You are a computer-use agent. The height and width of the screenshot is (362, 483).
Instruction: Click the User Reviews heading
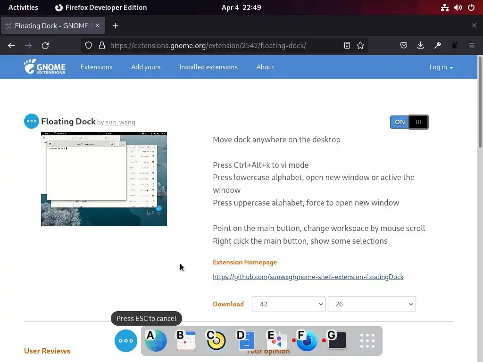click(47, 351)
